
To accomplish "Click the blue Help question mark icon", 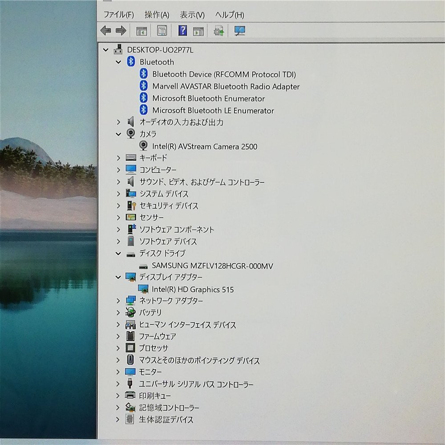I will tap(182, 30).
